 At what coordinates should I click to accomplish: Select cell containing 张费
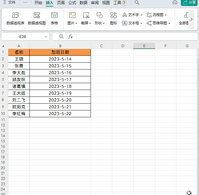pyautogui.click(x=19, y=66)
